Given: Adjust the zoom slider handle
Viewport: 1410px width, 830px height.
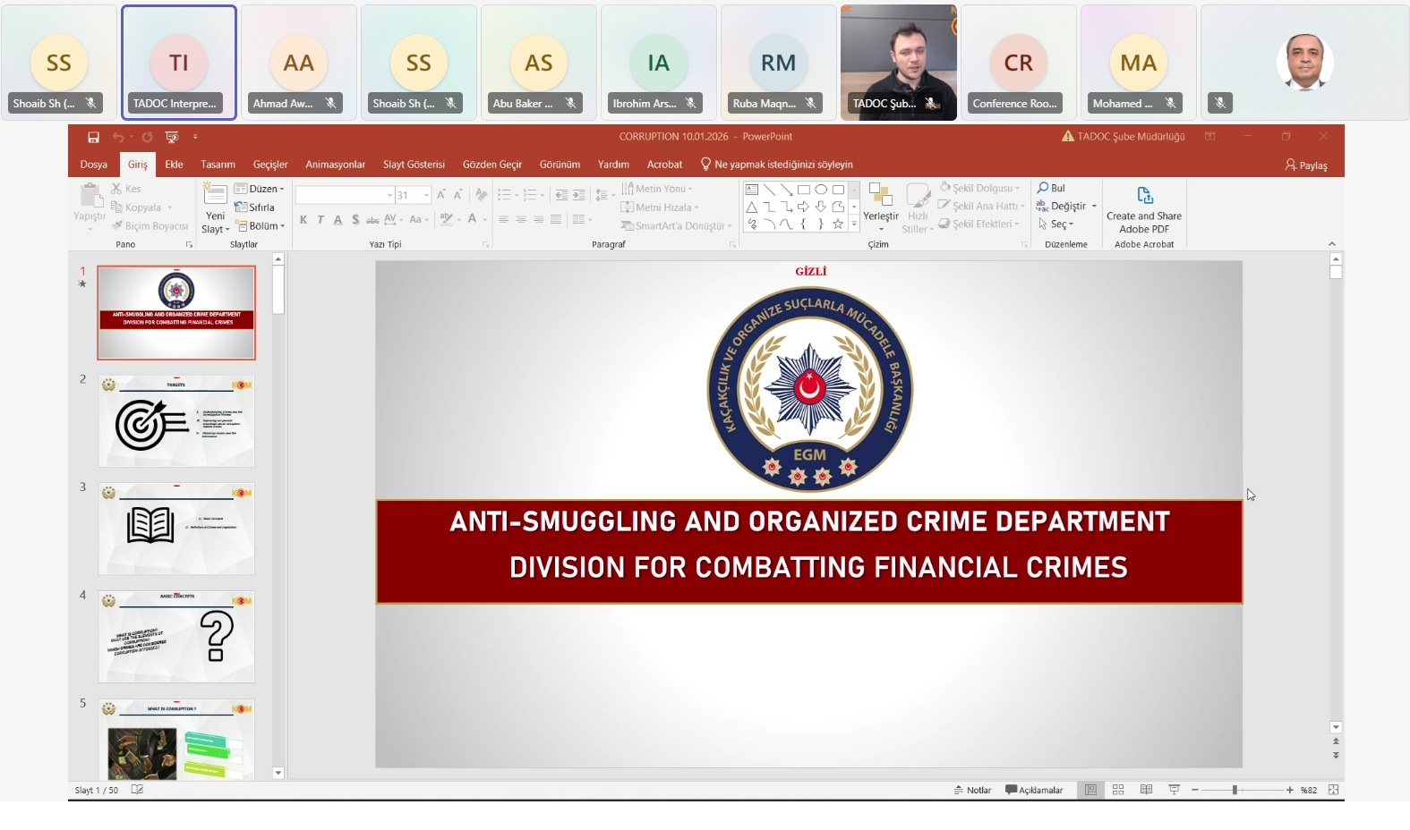Looking at the screenshot, I should tap(1235, 790).
